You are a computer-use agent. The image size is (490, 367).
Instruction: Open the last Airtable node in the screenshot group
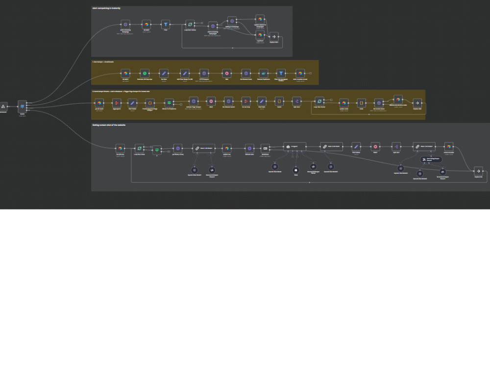click(449, 146)
